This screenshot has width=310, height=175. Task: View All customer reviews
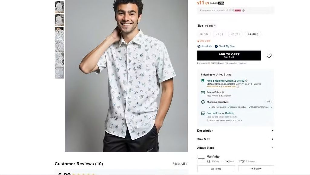pos(180,164)
